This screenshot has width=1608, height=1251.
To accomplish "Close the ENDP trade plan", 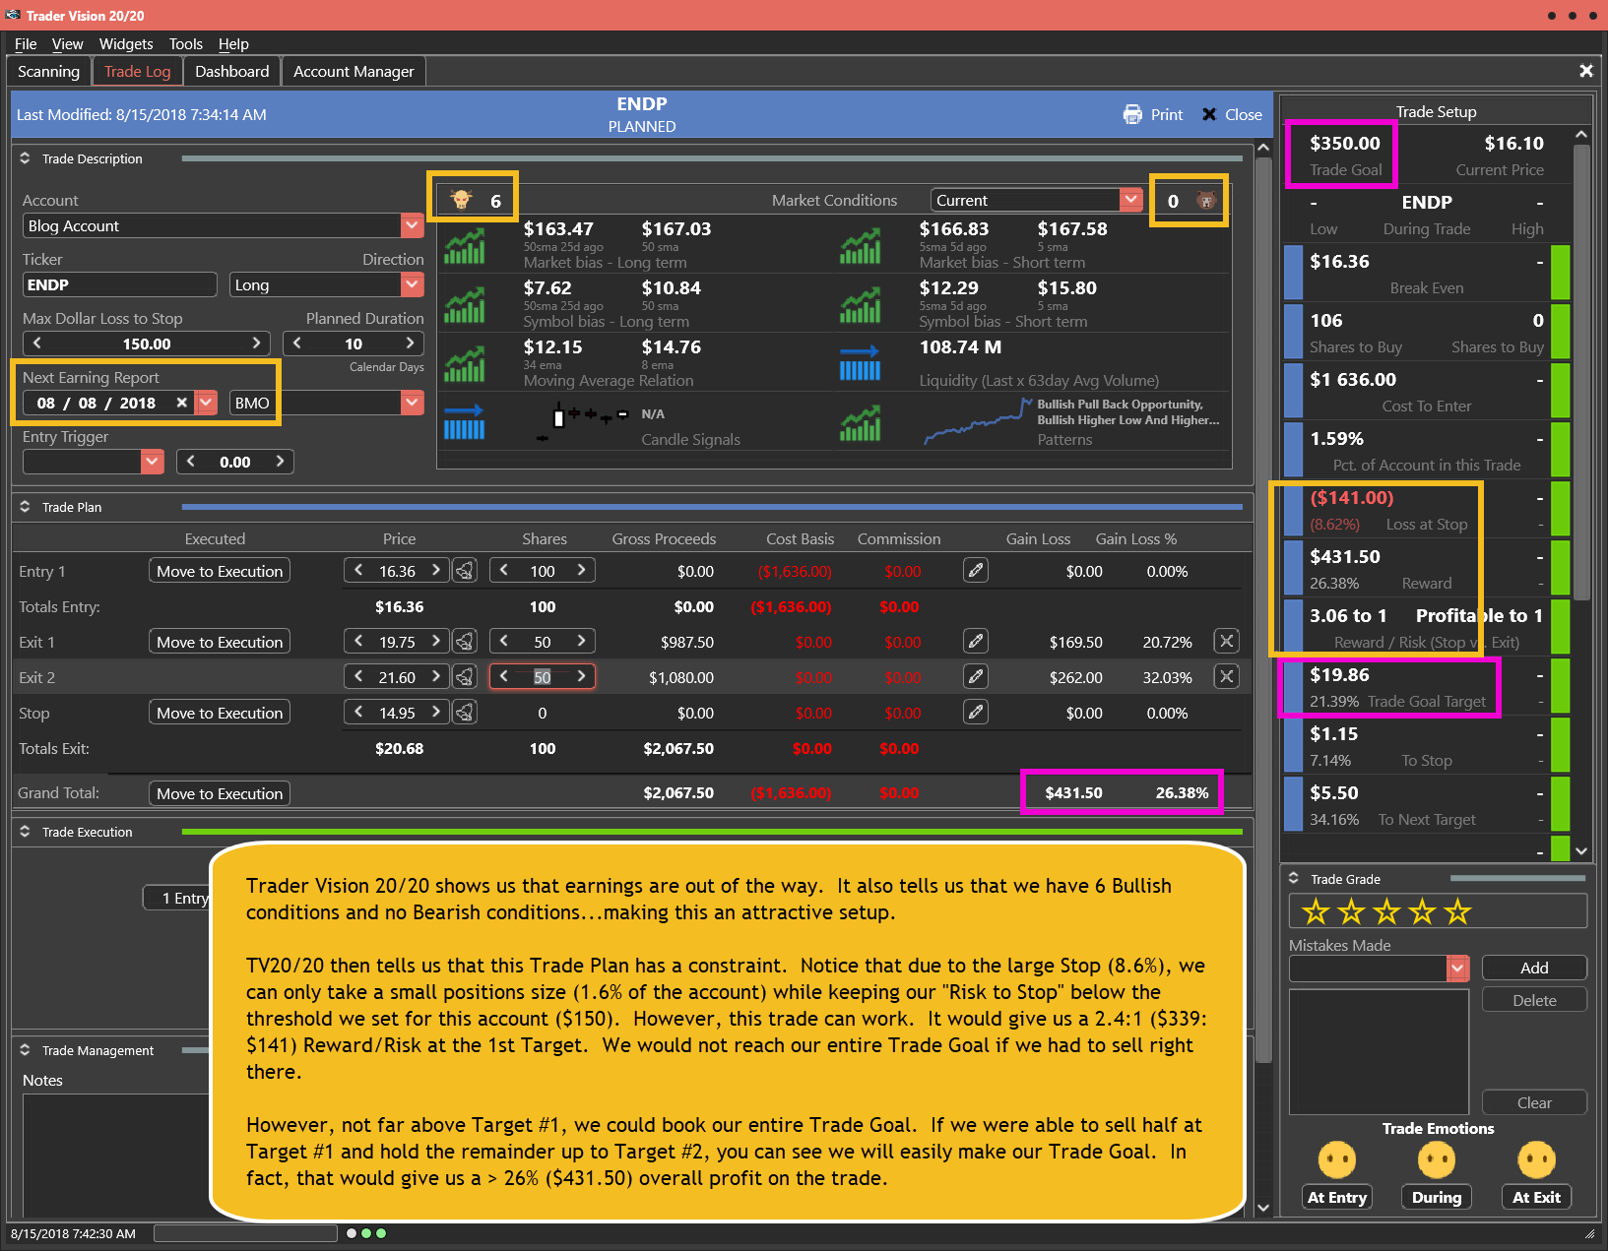I will tap(1232, 114).
